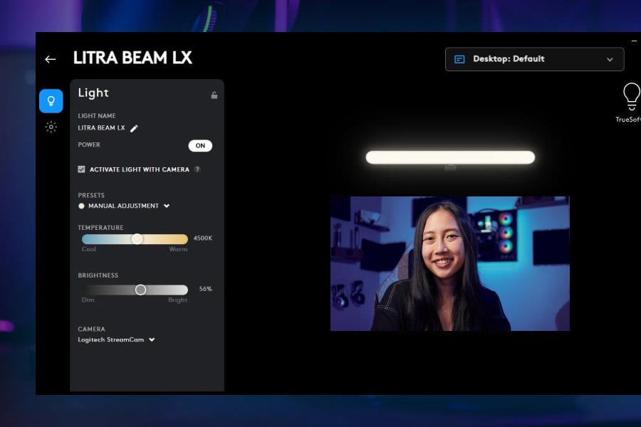This screenshot has width=641, height=427.
Task: Go back with the left arrow icon
Action: point(51,60)
